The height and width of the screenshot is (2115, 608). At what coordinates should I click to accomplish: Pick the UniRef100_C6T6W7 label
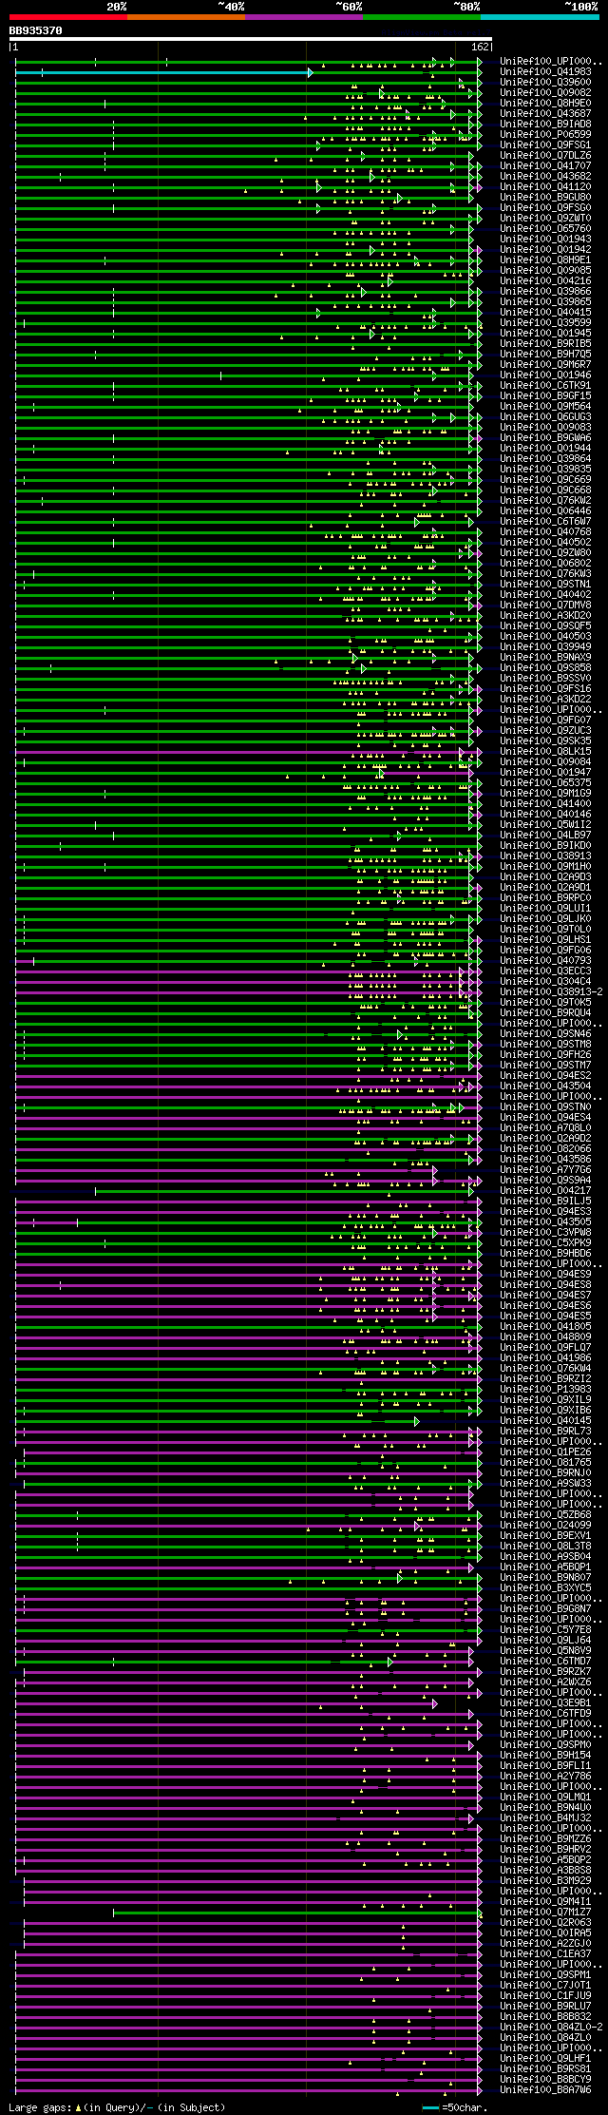[545, 522]
